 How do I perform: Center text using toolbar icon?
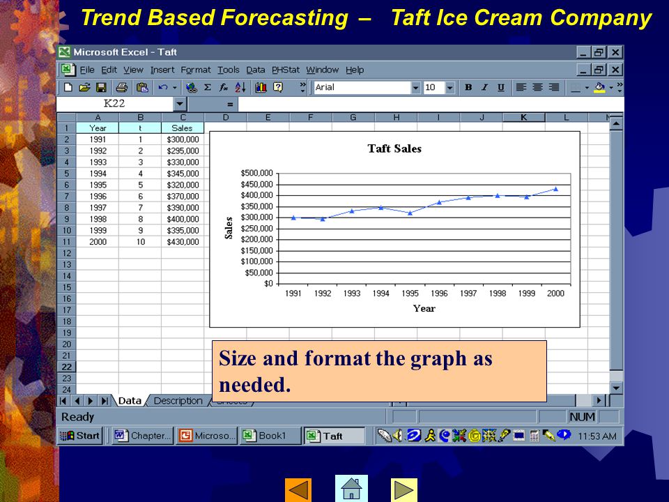click(537, 88)
